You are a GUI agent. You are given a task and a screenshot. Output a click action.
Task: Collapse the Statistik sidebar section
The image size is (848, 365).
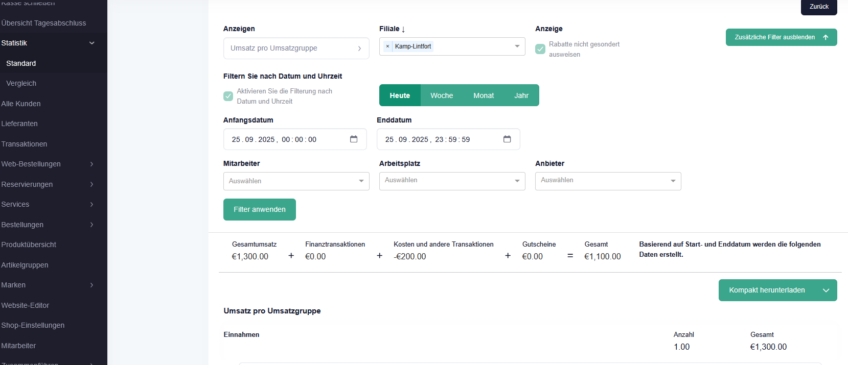92,43
